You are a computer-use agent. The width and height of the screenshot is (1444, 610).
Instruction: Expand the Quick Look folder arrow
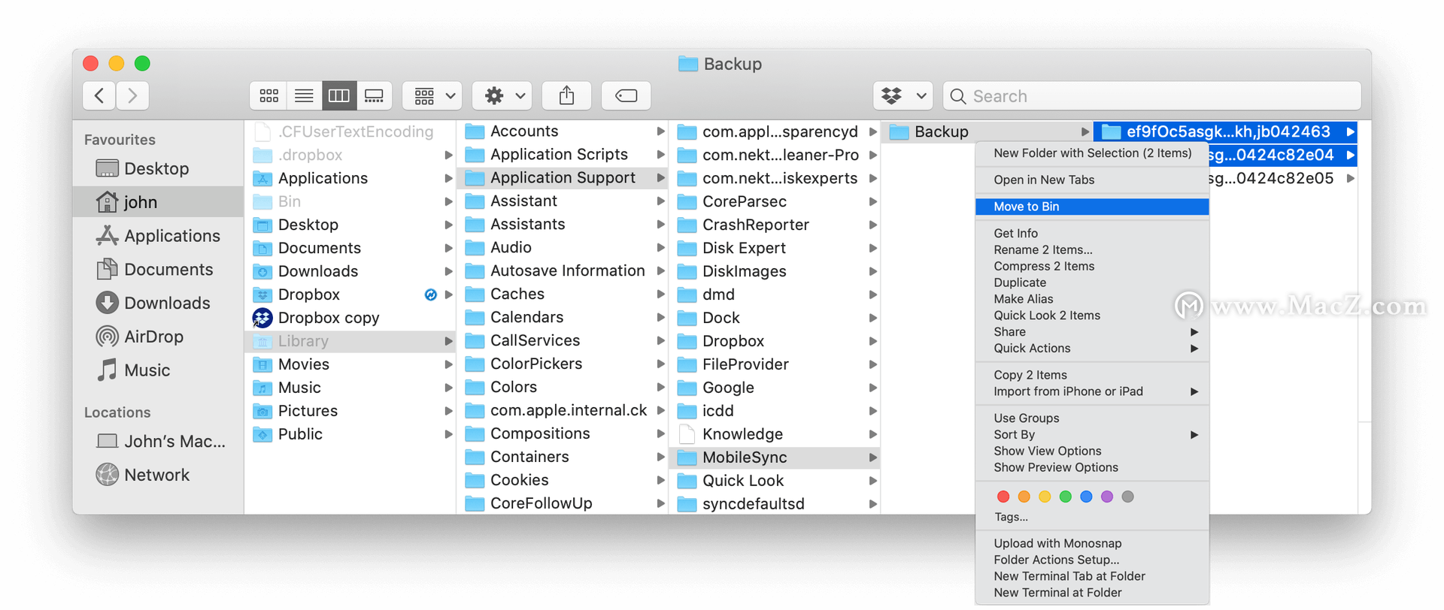[x=872, y=481]
